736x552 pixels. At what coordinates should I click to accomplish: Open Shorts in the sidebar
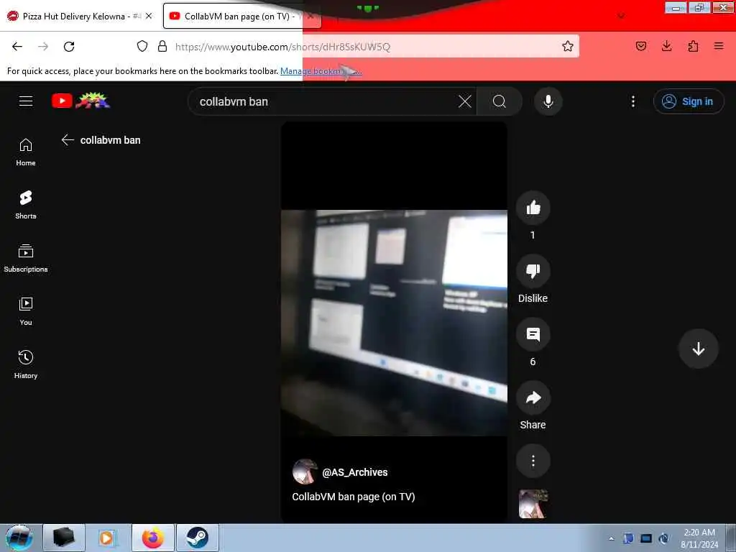[x=26, y=205]
